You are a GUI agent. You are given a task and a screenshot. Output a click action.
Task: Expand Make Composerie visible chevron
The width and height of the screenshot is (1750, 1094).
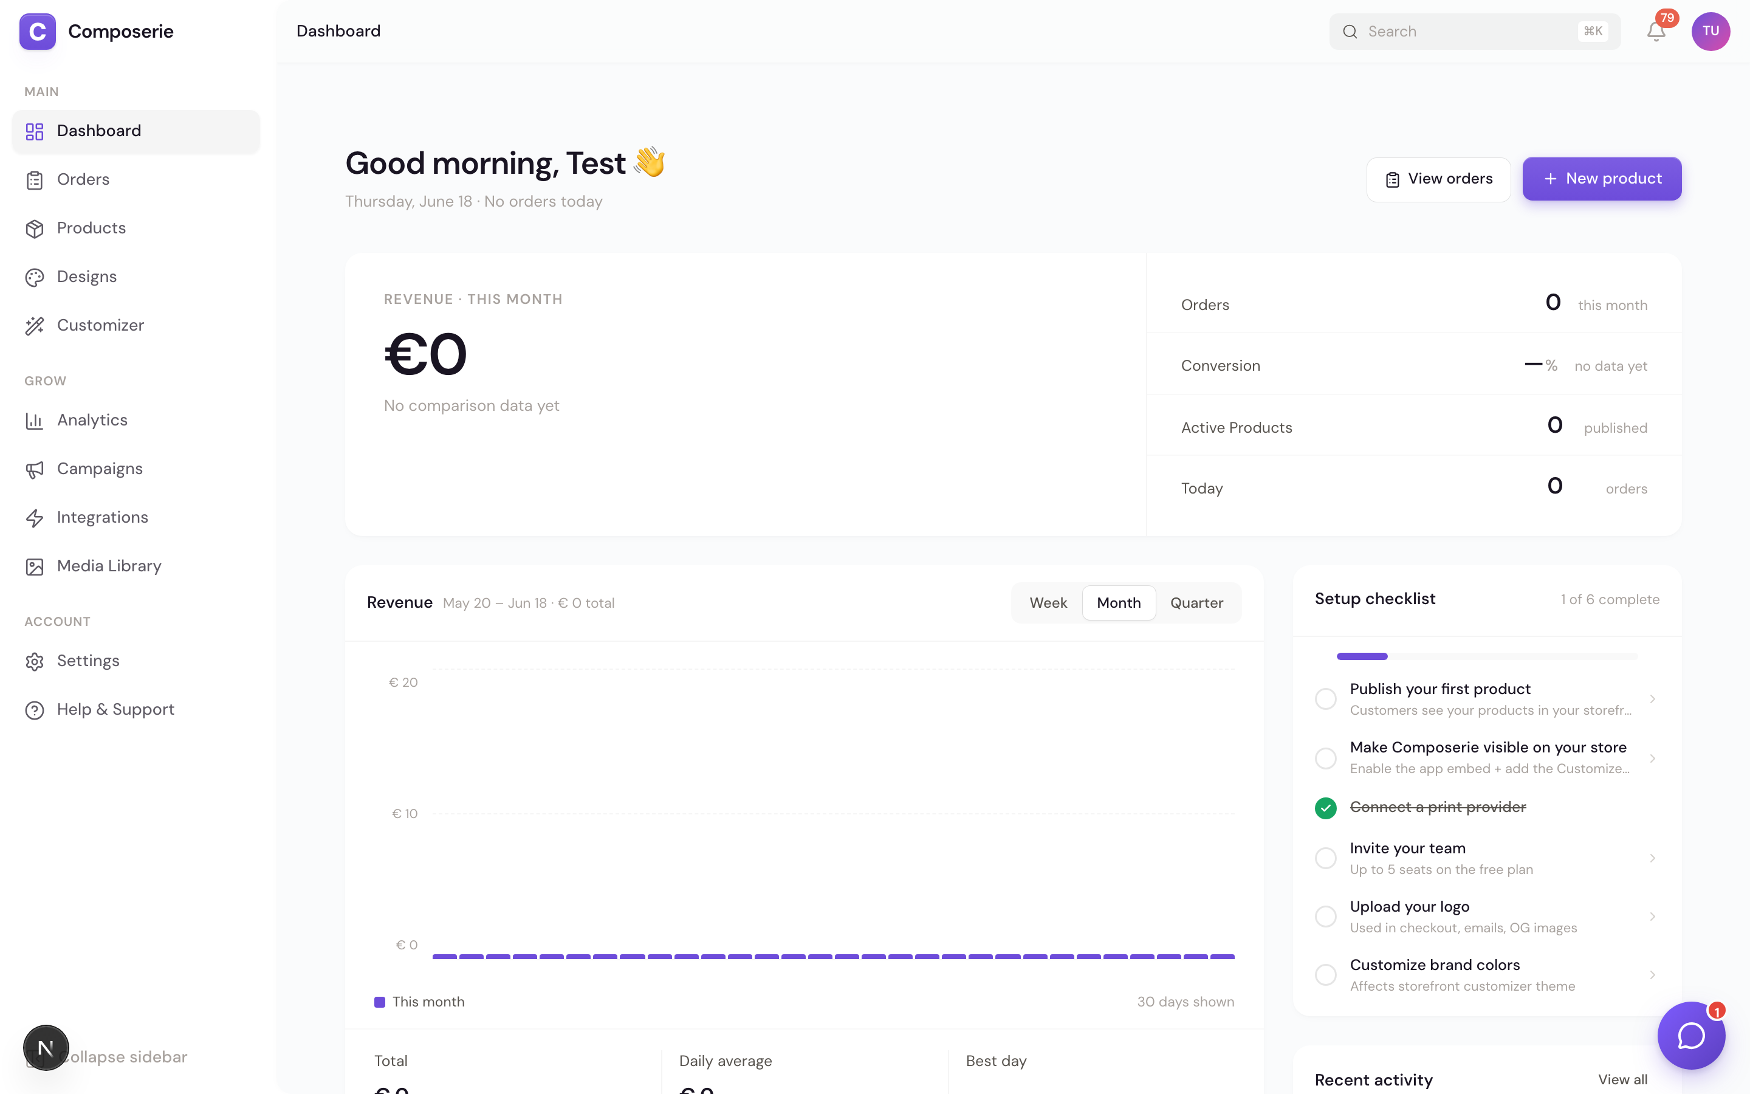point(1652,759)
